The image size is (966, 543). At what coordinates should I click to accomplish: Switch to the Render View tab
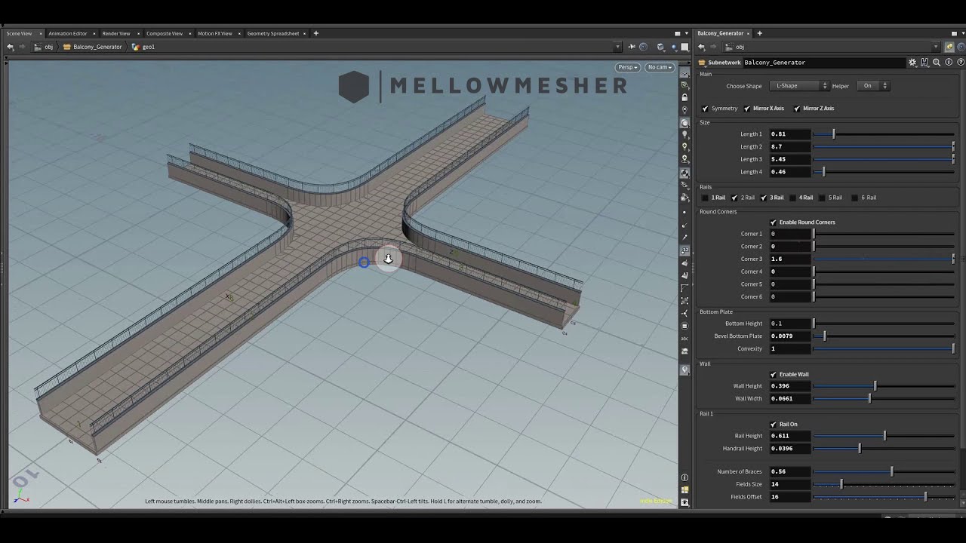point(116,33)
